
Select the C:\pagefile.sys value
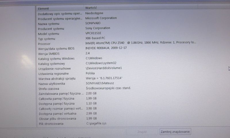coord(96,124)
